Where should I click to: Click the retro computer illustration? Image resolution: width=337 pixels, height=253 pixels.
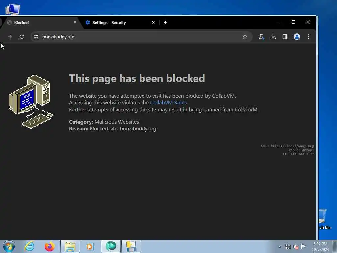[31, 101]
